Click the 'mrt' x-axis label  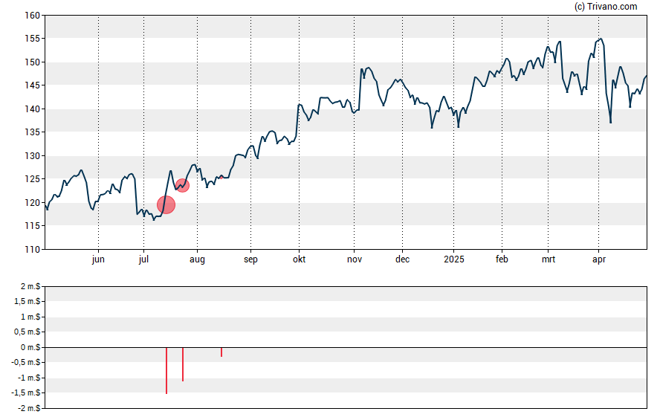[548, 259]
